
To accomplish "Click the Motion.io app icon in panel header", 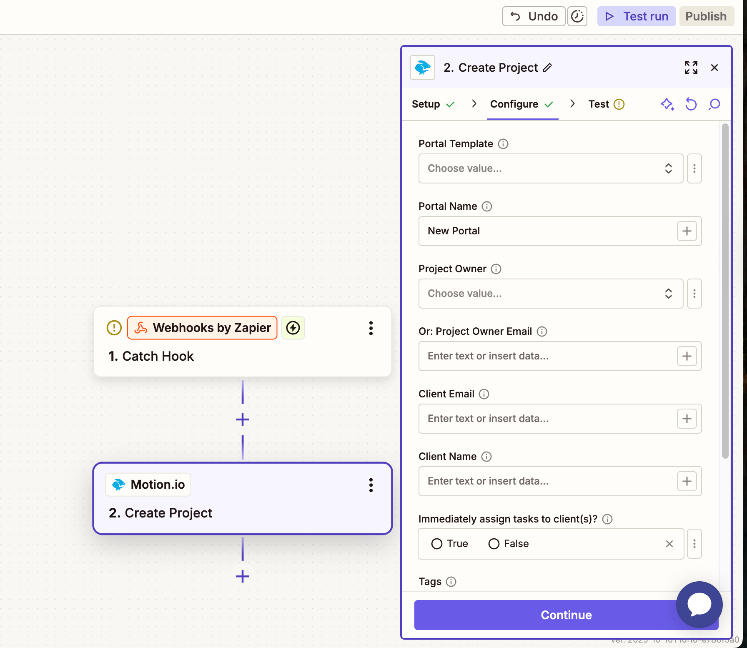I will pos(423,68).
